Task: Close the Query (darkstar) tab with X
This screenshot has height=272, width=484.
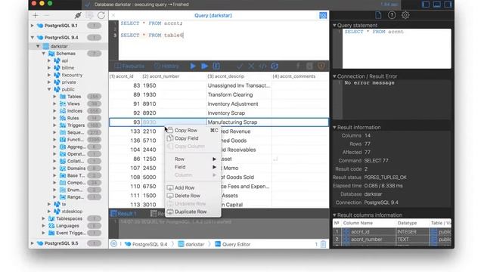Action: [113, 15]
